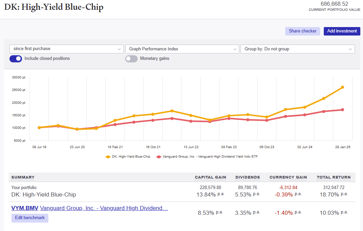The width and height of the screenshot is (363, 231).
Task: Open the Vanguard High Dividend benchmark name link
Action: click(x=104, y=208)
